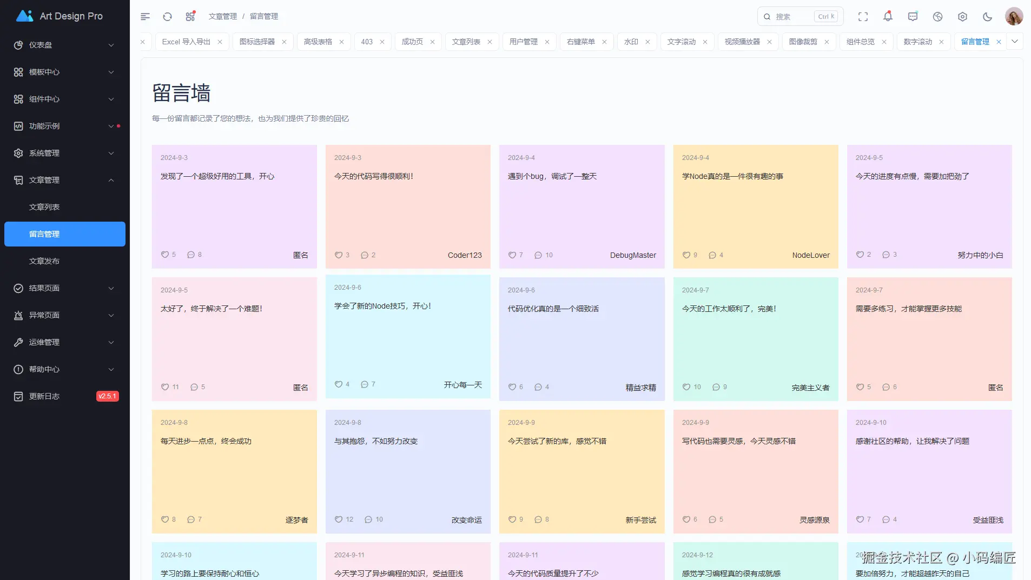Open the 需要多练习 message card
Screen dimensions: 1031x580
coord(929,339)
